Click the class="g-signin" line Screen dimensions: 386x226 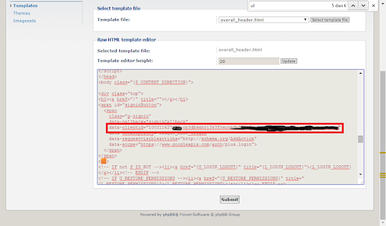point(130,116)
